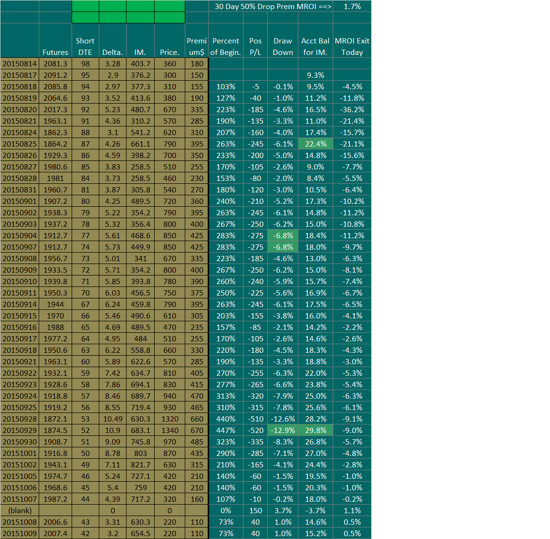Select the -12.6% Draw Down cell
550x539 pixels.
[283, 419]
